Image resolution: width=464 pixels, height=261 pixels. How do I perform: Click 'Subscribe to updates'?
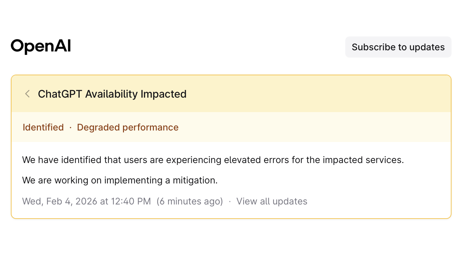pos(398,47)
